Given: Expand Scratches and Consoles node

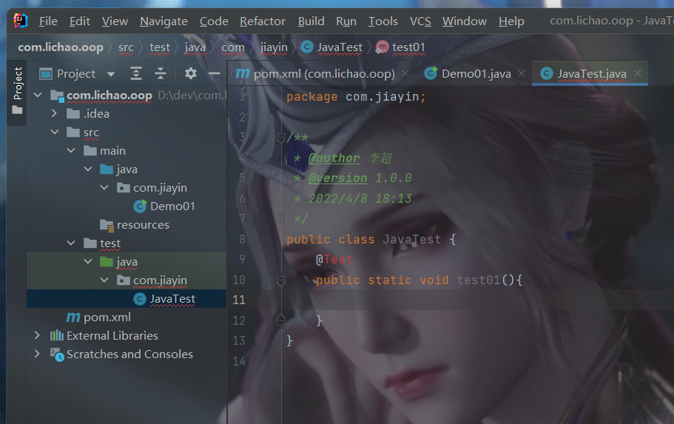Looking at the screenshot, I should (38, 354).
